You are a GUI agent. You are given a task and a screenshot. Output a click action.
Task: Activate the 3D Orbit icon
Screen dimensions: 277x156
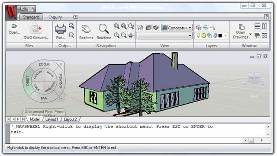pos(131,35)
